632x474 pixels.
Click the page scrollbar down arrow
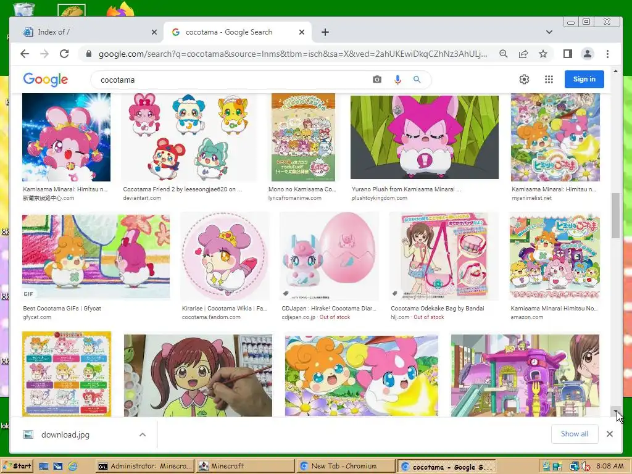click(615, 412)
